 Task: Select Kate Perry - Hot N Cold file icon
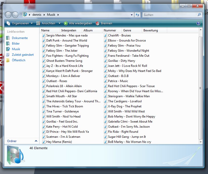(44, 127)
